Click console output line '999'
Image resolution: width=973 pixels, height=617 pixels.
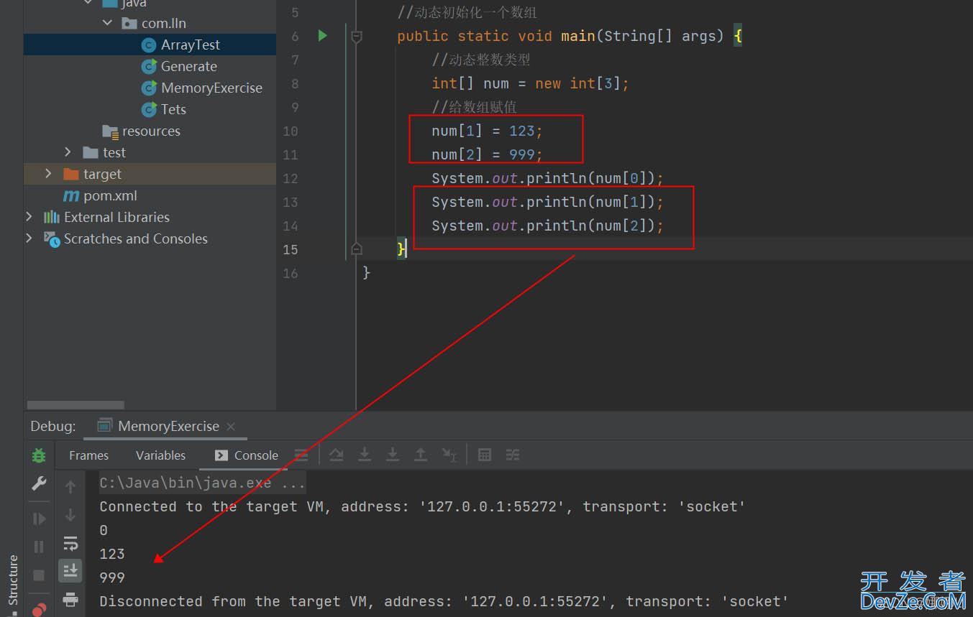click(x=112, y=577)
